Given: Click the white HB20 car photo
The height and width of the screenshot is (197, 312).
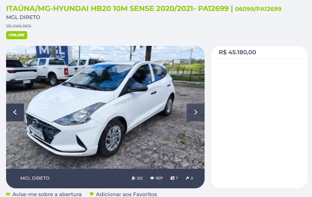Looking at the screenshot, I should click(x=105, y=107).
